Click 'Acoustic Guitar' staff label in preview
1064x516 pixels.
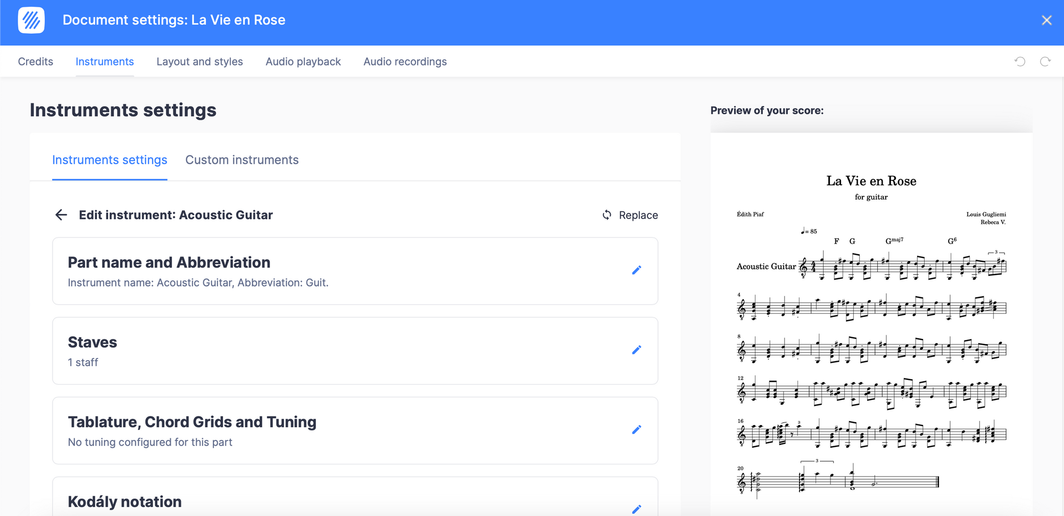(x=766, y=267)
